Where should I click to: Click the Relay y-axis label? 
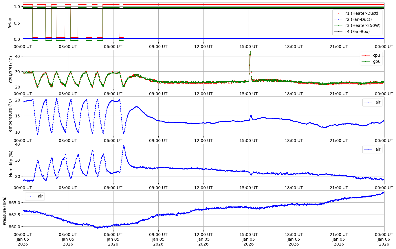(x=10, y=23)
